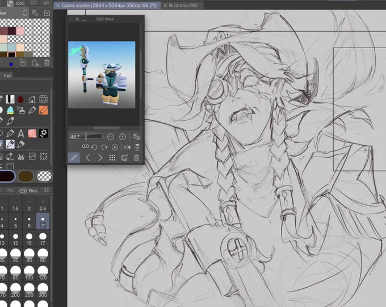
Task: Switch to Comic scythe document tab
Action: point(107,6)
